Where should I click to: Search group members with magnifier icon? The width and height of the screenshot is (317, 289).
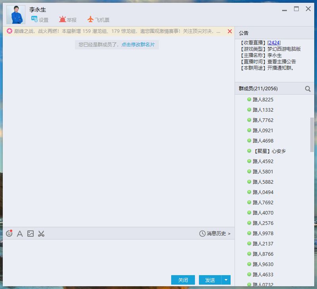point(307,89)
